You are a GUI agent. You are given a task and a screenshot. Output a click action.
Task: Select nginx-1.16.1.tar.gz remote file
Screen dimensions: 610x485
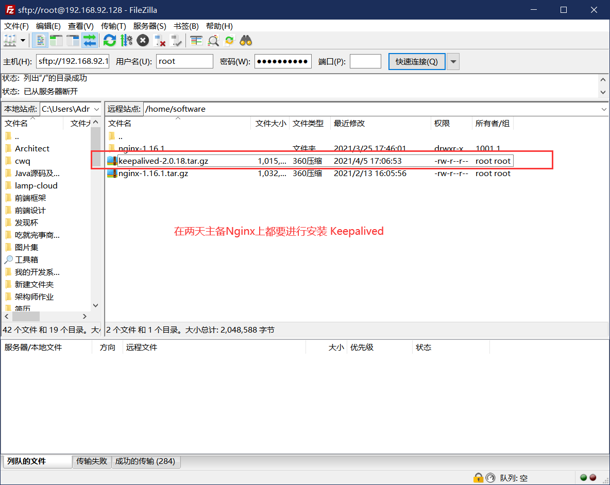(x=310, y=174)
